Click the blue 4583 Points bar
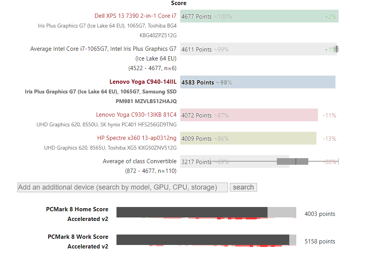This screenshot has width=365, height=257. (258, 82)
